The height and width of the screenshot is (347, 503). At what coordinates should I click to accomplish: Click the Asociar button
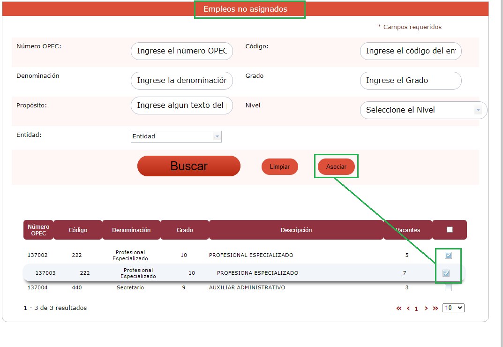pos(336,167)
